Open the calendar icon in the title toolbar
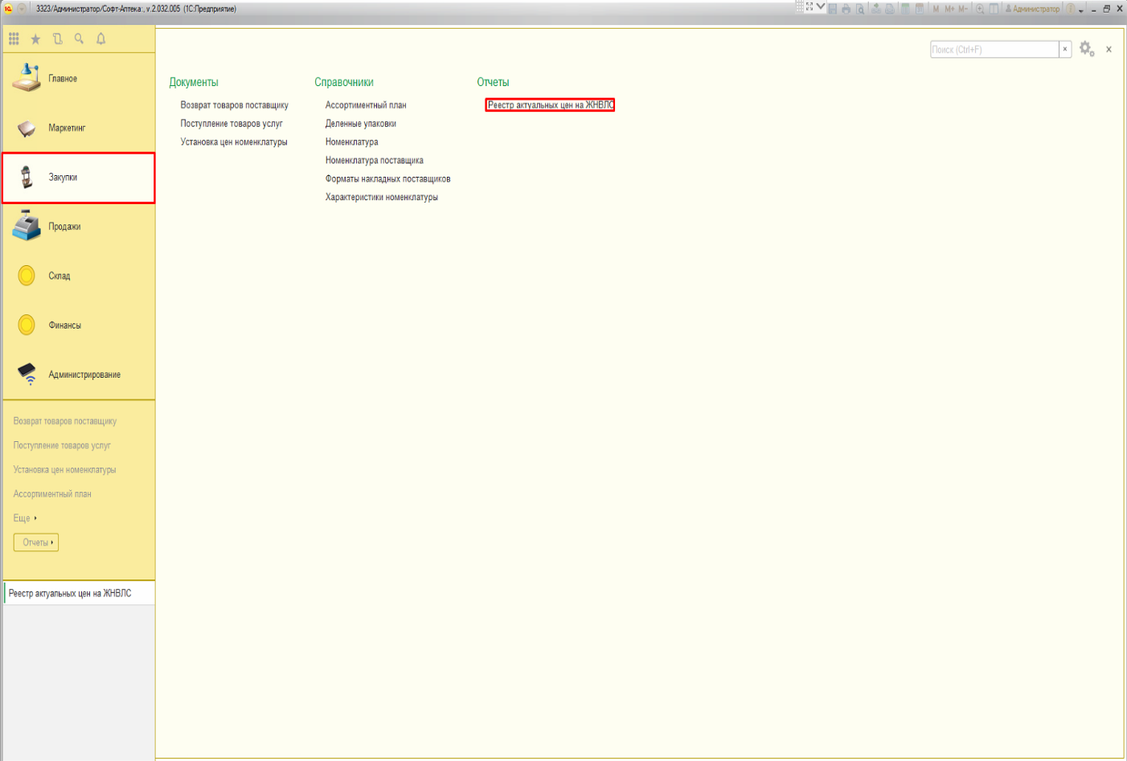This screenshot has height=761, width=1127. click(x=919, y=9)
